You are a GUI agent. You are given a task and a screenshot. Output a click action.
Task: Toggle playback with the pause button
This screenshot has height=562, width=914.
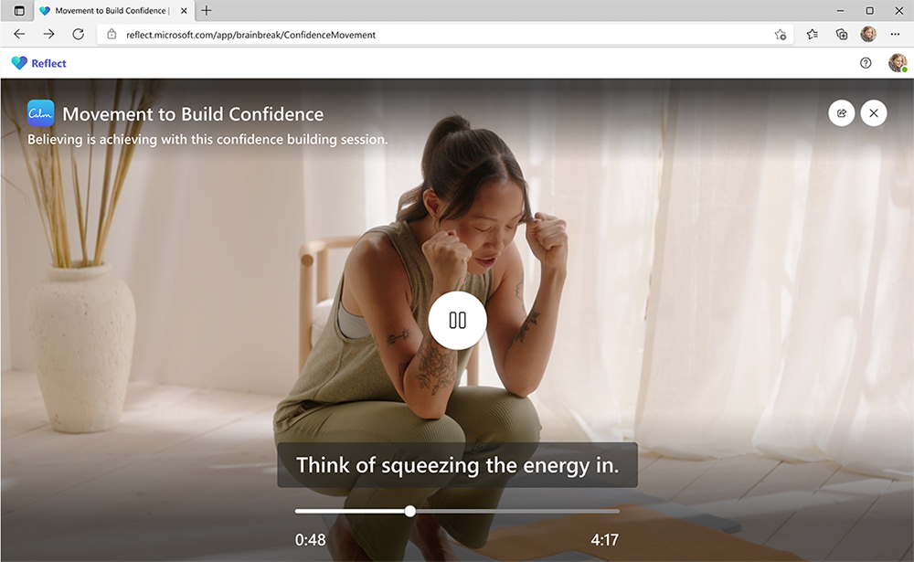(x=456, y=321)
